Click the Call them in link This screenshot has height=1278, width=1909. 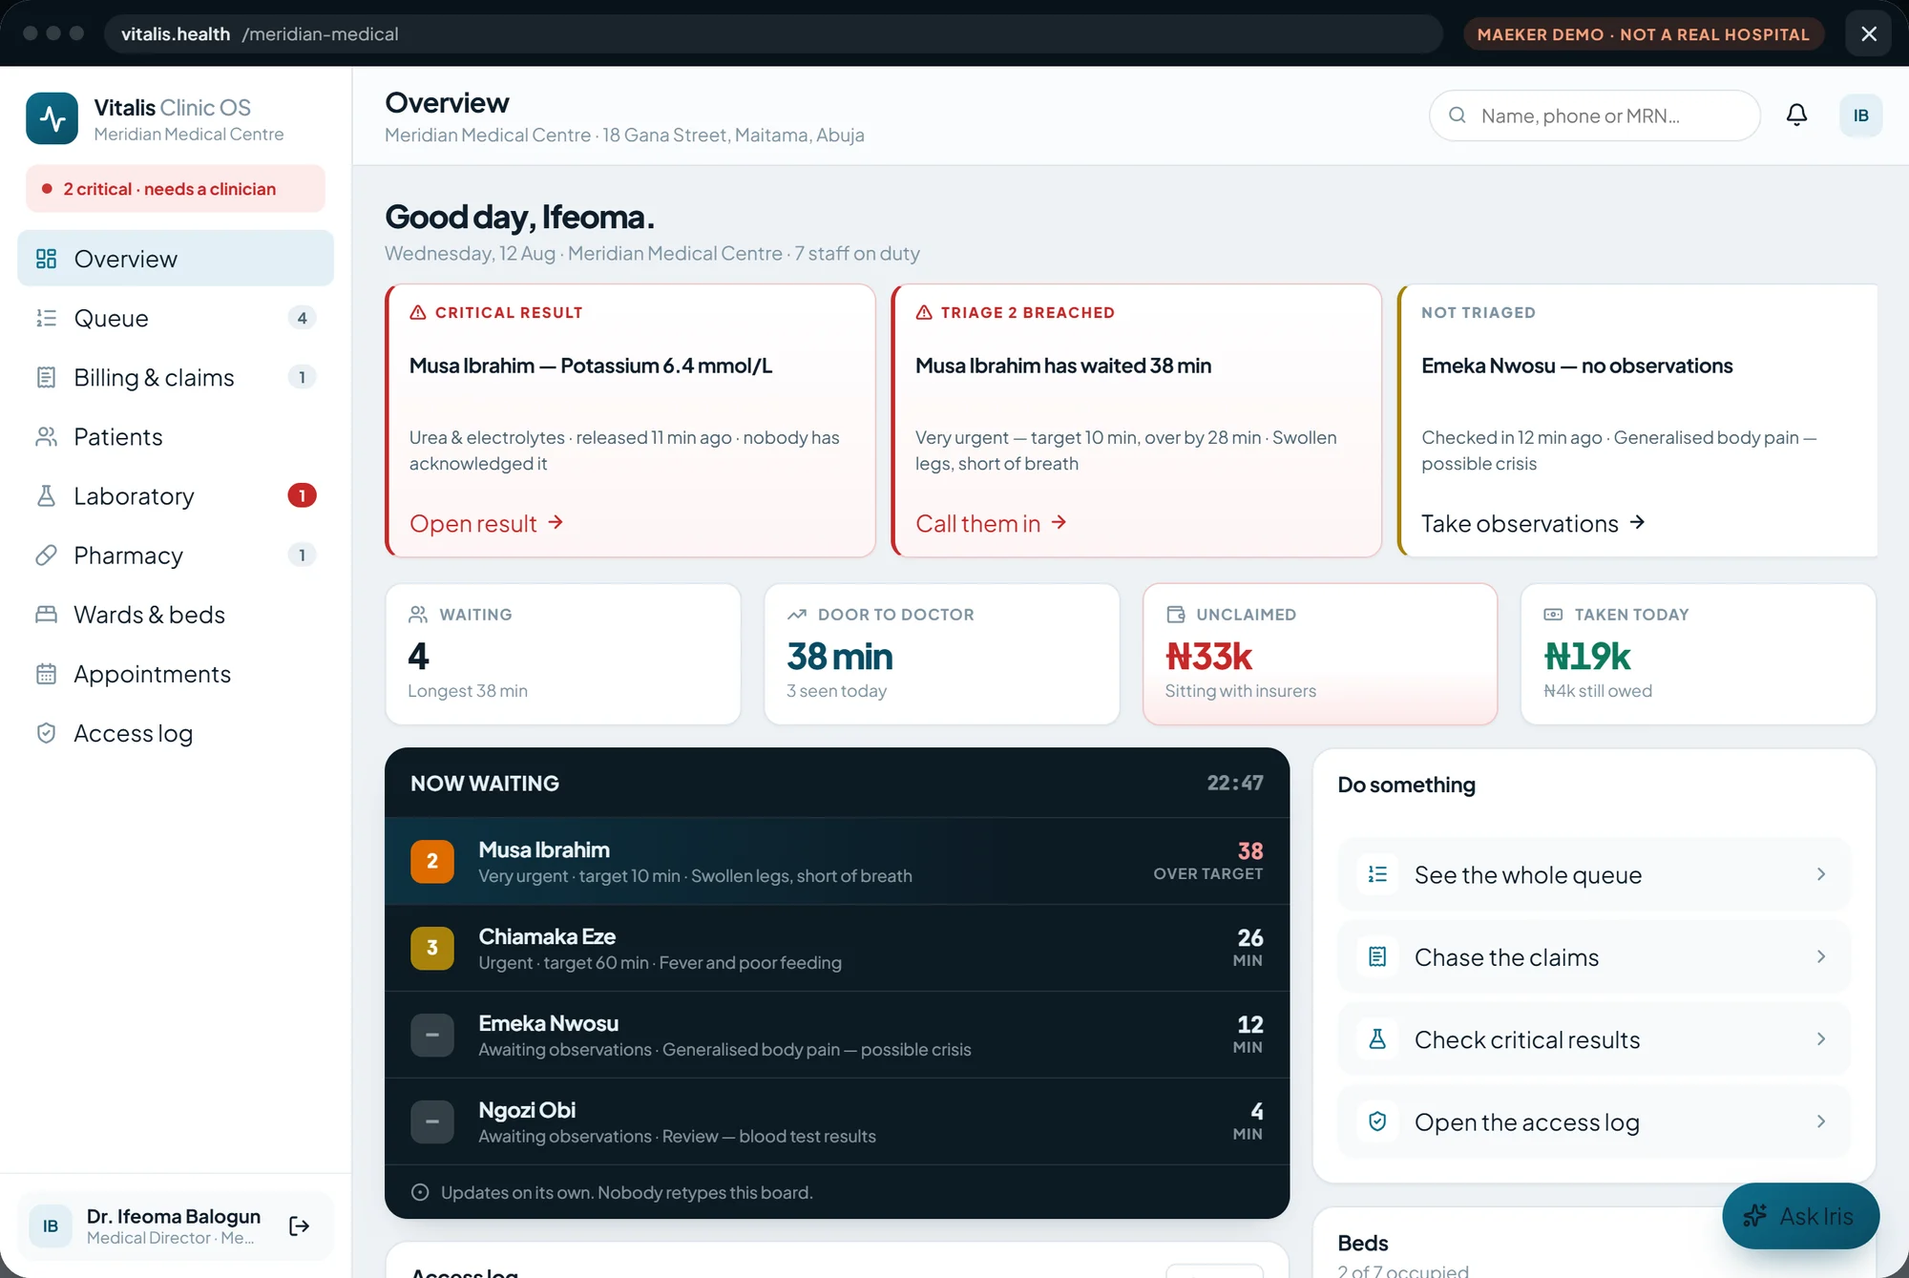pyautogui.click(x=991, y=523)
